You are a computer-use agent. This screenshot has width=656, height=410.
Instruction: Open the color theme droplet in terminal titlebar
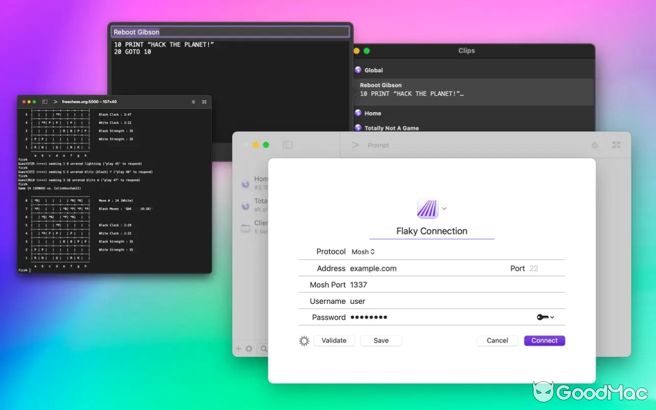click(x=193, y=102)
